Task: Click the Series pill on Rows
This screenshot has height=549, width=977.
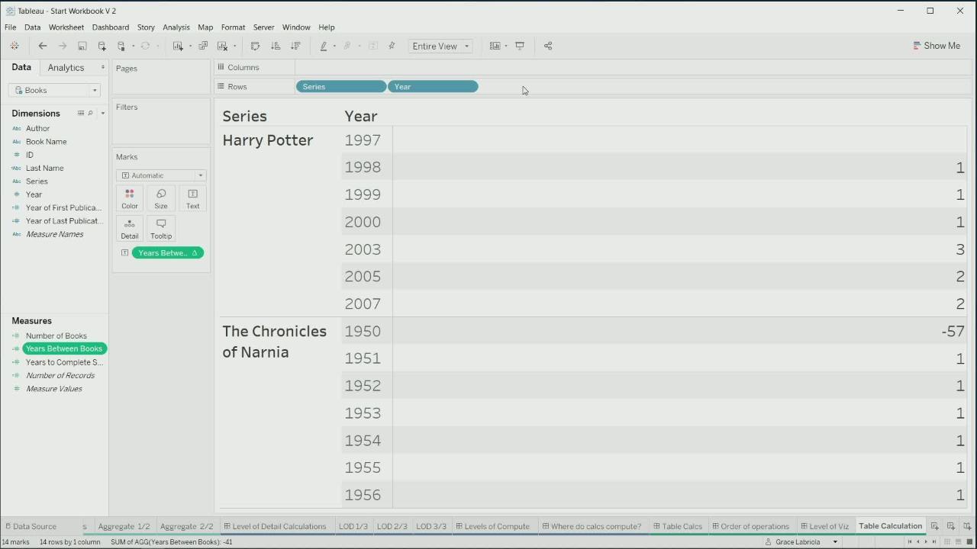Action: tap(340, 86)
